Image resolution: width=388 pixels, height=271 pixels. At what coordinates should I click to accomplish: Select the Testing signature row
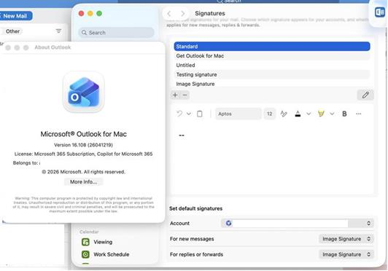tap(272, 75)
